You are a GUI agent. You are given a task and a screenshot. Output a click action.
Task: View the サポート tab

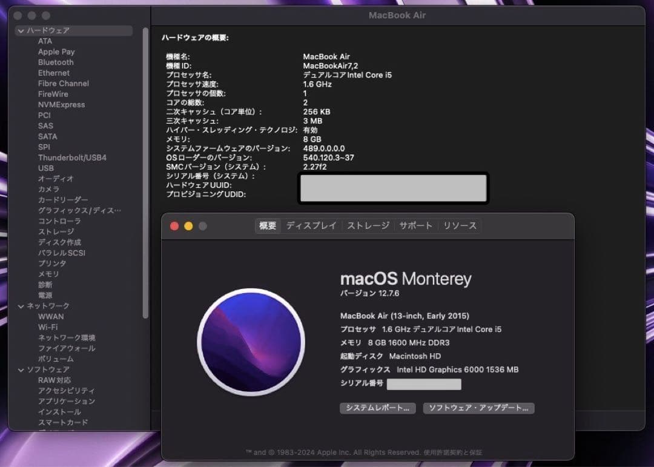pyautogui.click(x=415, y=225)
